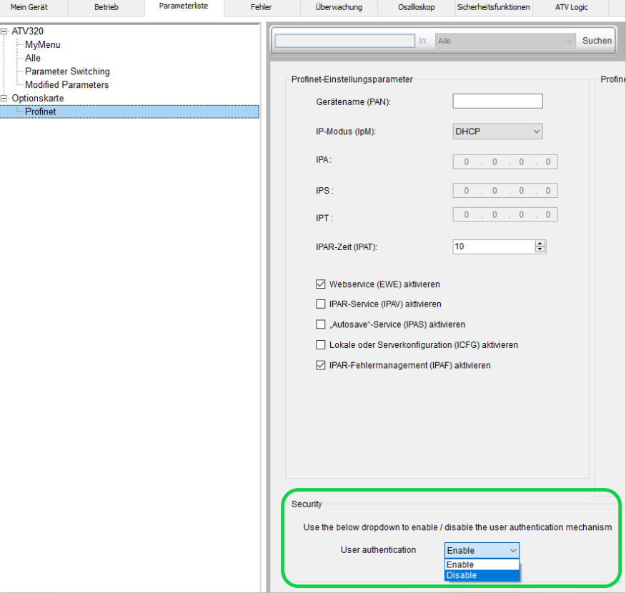Uncheck IPAR-Fehlermanagement (IPAF) aktivieren
This screenshot has width=626, height=593.
pyautogui.click(x=321, y=365)
